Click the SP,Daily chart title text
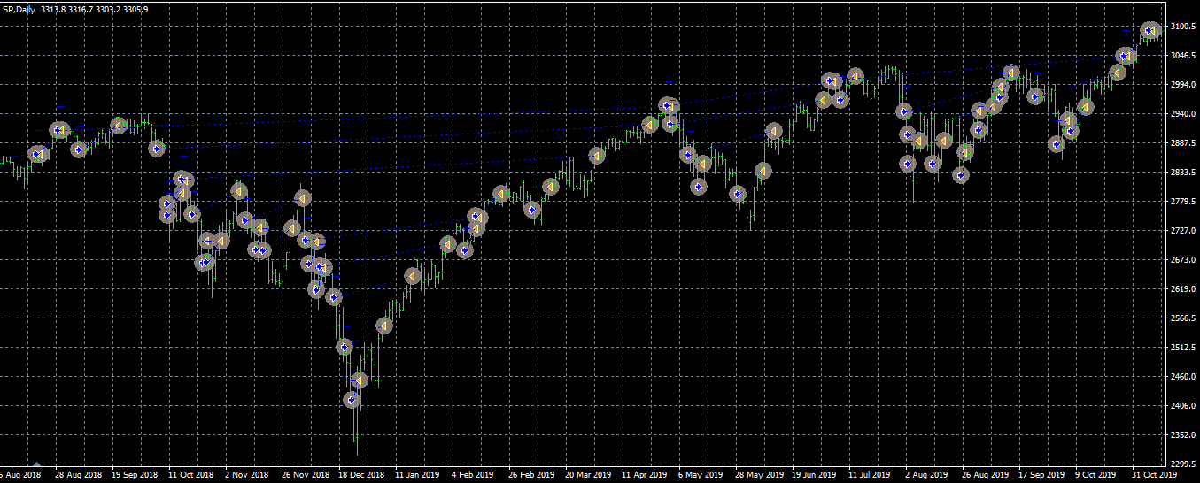Viewport: 1200px width, 483px height. (19, 9)
